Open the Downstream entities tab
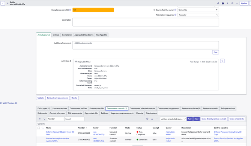The height and width of the screenshot is (146, 251). point(78,109)
